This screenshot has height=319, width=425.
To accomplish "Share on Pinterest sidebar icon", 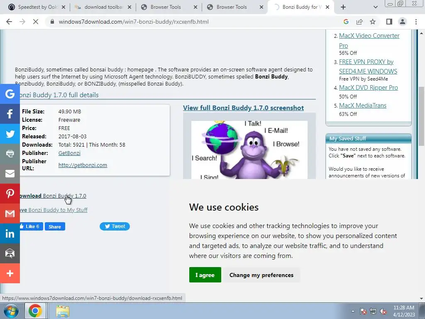I will 10,194.
